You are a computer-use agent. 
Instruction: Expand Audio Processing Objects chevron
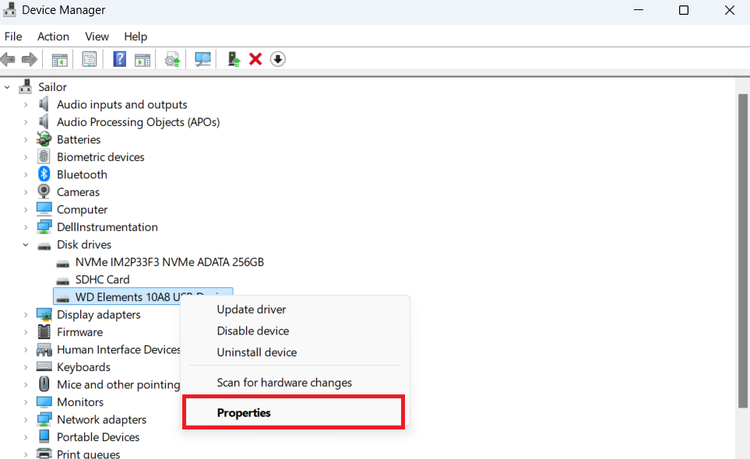pos(26,122)
